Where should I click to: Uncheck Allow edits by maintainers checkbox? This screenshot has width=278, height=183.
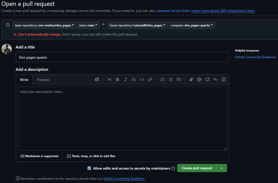89,168
